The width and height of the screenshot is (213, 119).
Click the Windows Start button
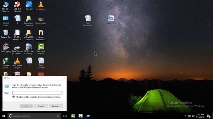(4, 116)
